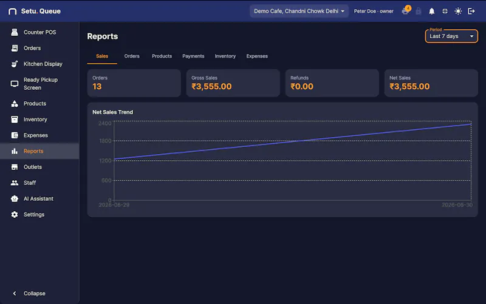The height and width of the screenshot is (304, 486).
Task: Click the Inventory box icon in sidebar
Action: click(x=15, y=119)
